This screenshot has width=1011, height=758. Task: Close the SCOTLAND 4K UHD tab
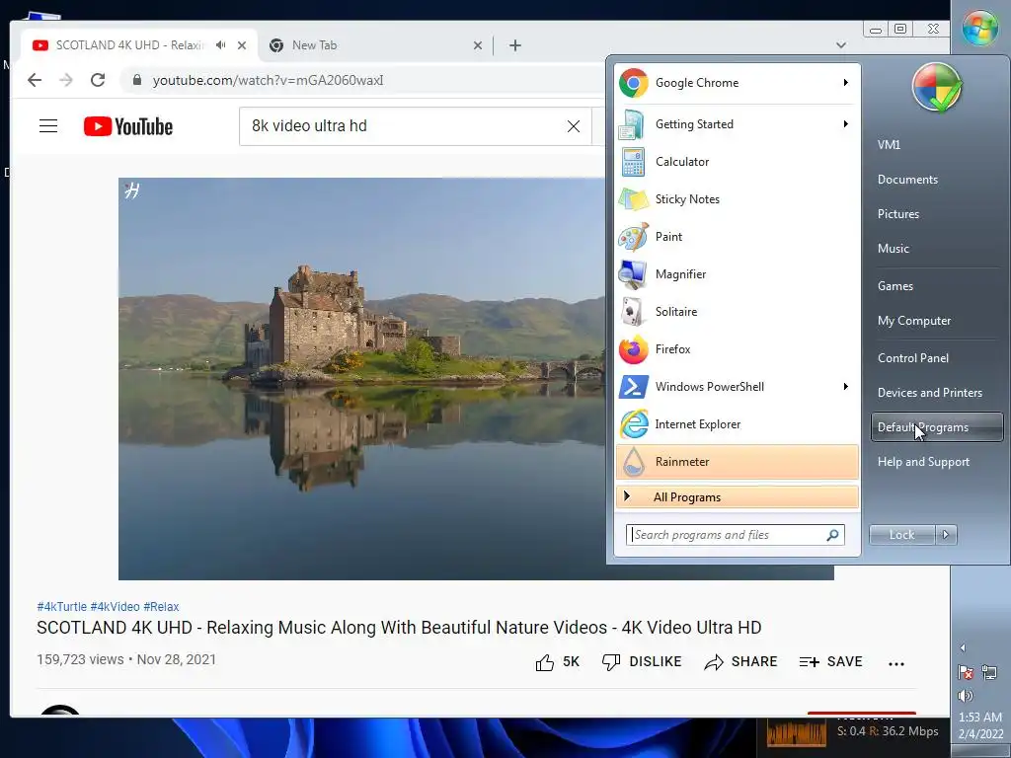[x=242, y=45]
